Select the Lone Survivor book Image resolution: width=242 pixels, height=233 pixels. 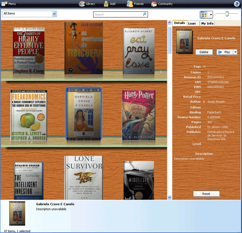pos(84,178)
